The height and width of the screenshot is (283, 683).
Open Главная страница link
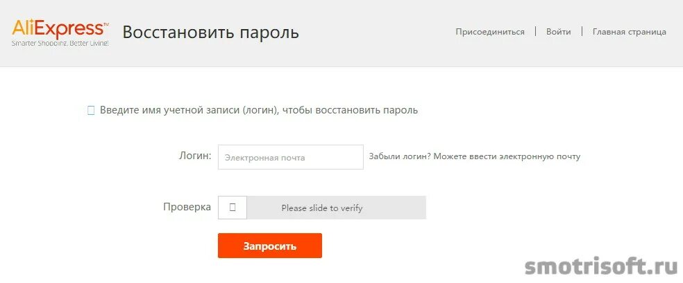coord(630,32)
